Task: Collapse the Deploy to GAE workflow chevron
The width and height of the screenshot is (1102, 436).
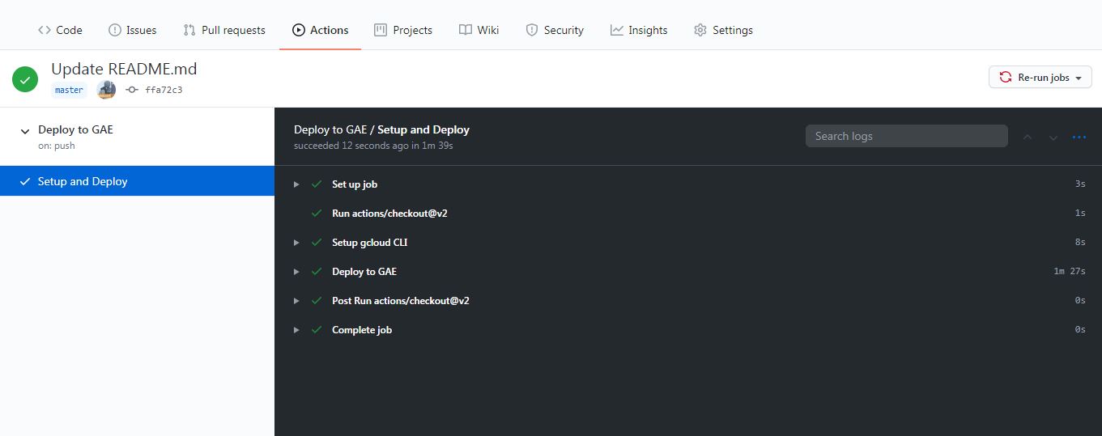Action: pos(25,131)
